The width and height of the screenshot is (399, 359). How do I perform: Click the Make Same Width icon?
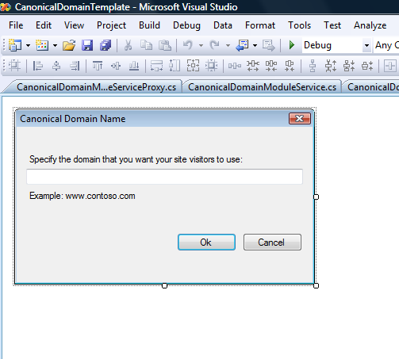click(157, 66)
